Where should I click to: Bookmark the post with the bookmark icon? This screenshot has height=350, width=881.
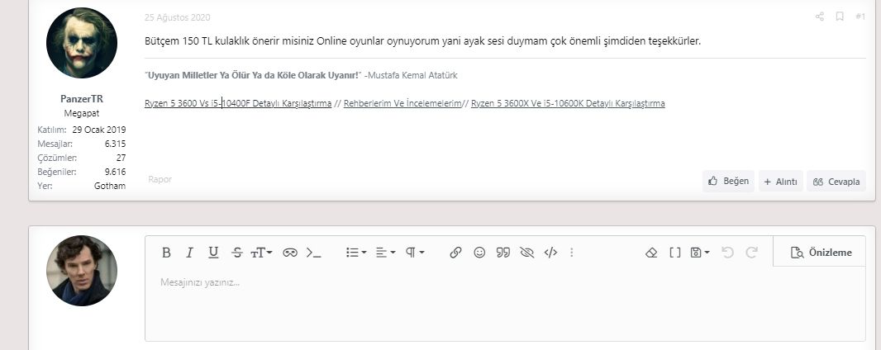pyautogui.click(x=840, y=17)
